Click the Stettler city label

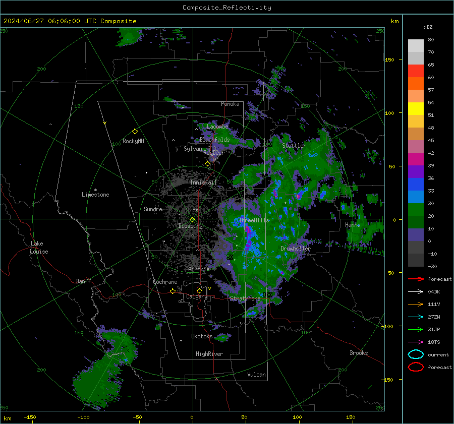(294, 146)
